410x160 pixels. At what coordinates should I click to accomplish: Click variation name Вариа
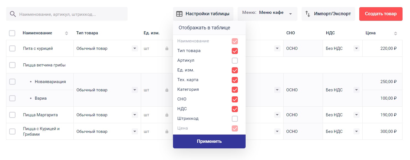[41, 98]
